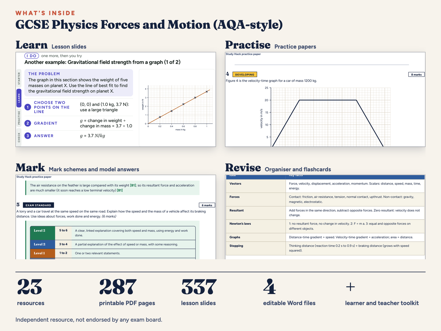441x331 pixels.
Task: Click the 8 marks box
Action: point(416,74)
